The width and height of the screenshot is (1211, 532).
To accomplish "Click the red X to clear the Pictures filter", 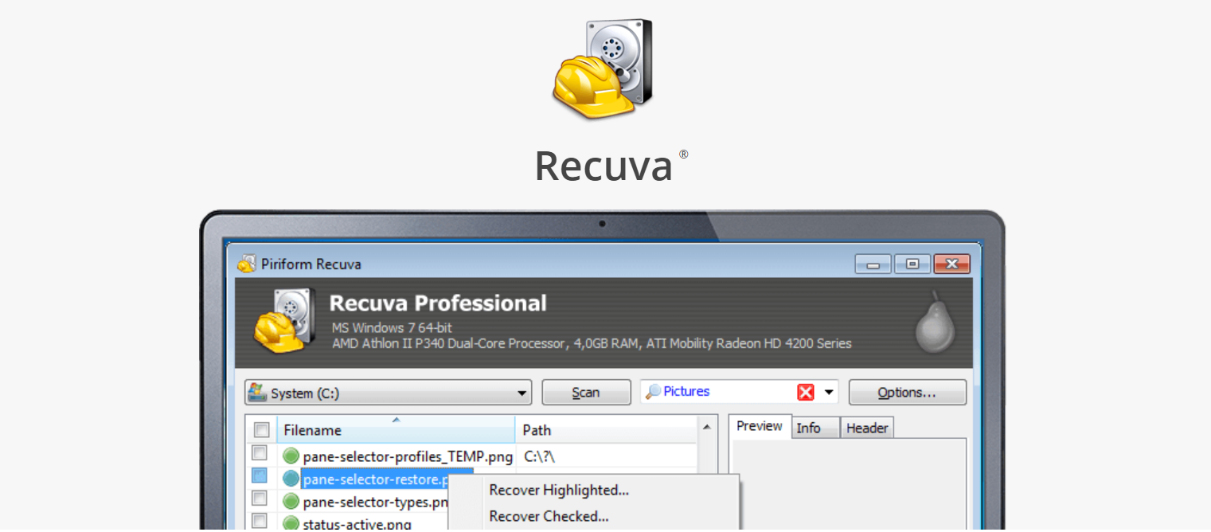I will pos(805,391).
